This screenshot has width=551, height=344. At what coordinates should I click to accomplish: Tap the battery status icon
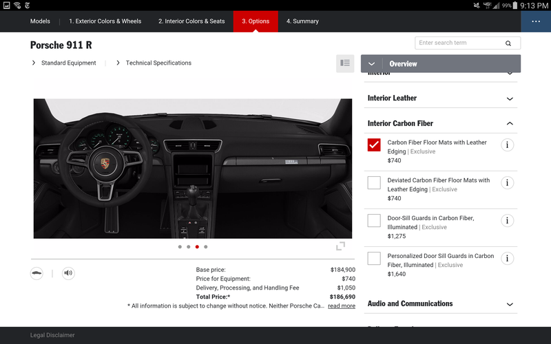(514, 6)
